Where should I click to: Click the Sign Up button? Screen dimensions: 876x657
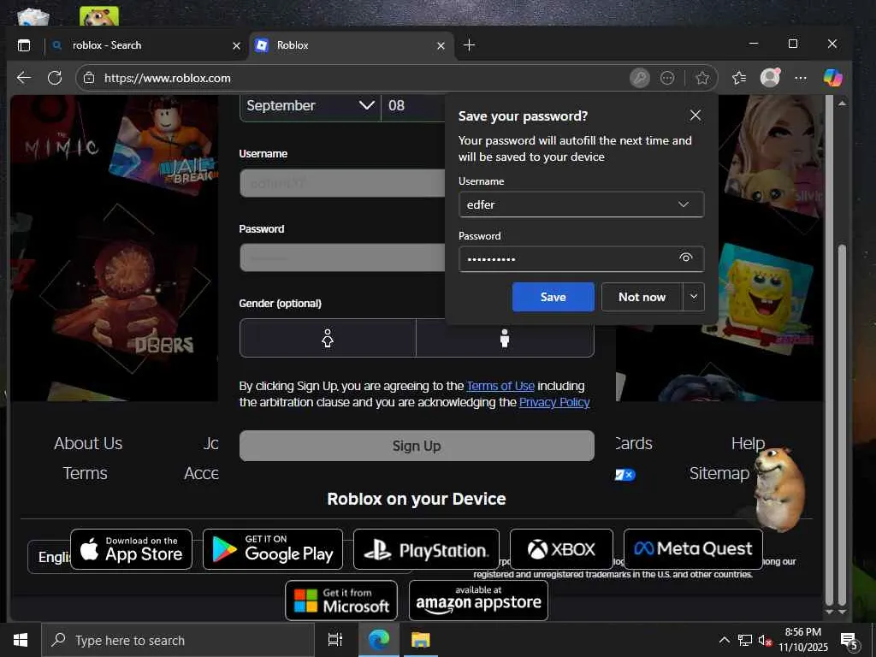[x=417, y=446]
